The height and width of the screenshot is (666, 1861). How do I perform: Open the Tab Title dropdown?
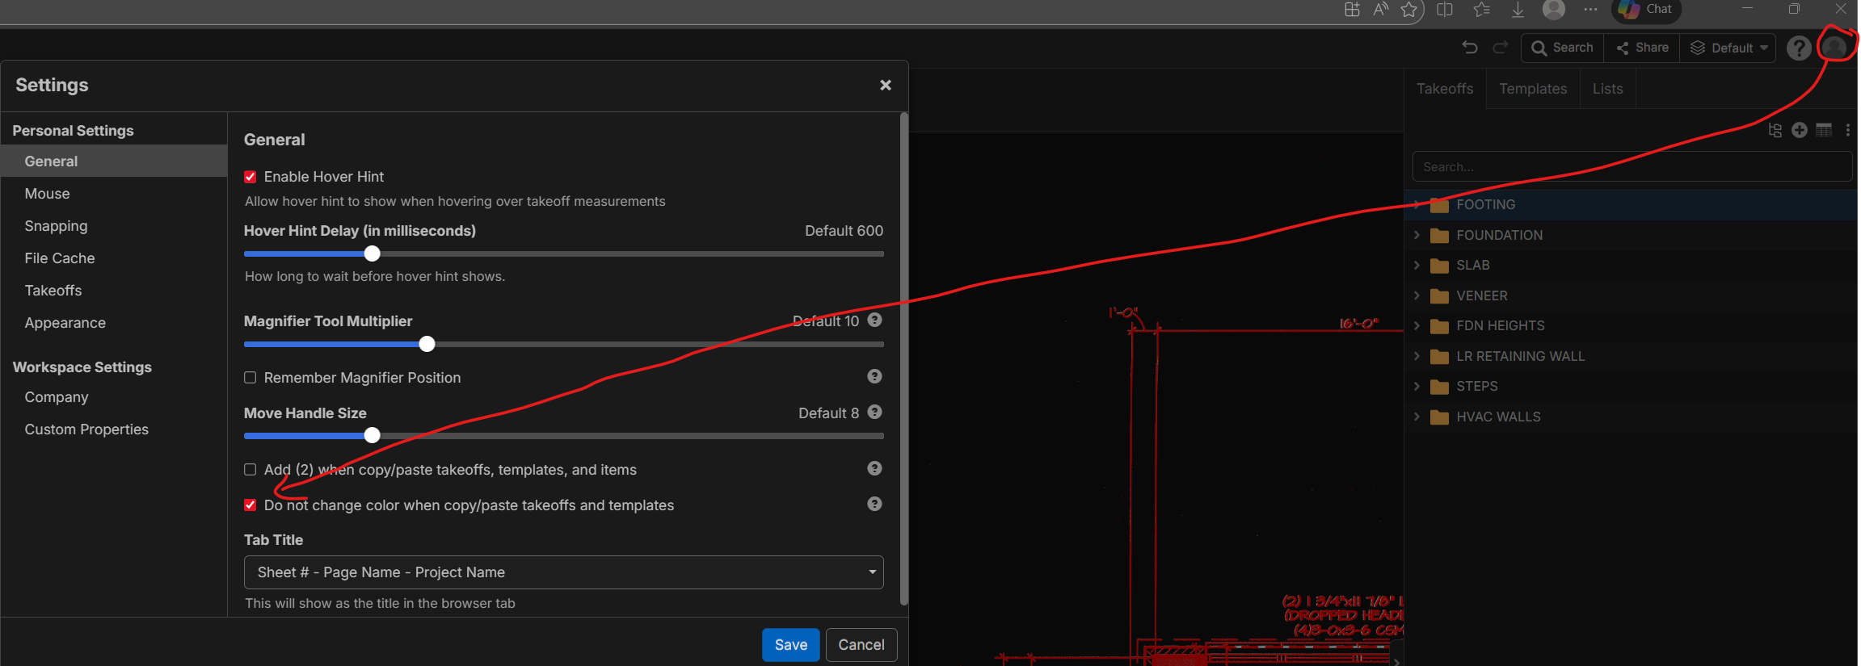click(x=563, y=572)
